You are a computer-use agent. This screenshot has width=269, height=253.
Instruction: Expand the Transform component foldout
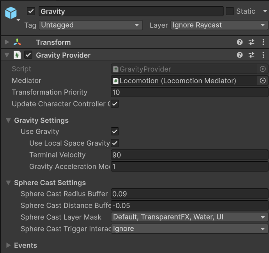coord(7,42)
